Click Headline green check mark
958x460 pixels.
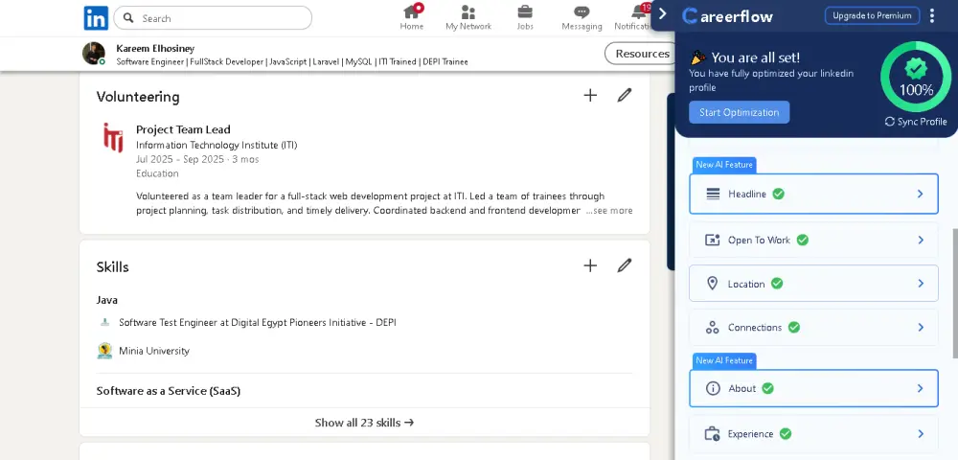click(778, 194)
